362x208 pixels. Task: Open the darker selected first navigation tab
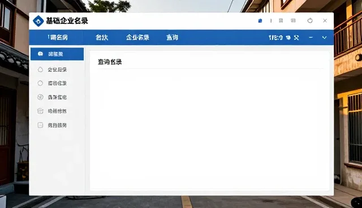click(56, 37)
